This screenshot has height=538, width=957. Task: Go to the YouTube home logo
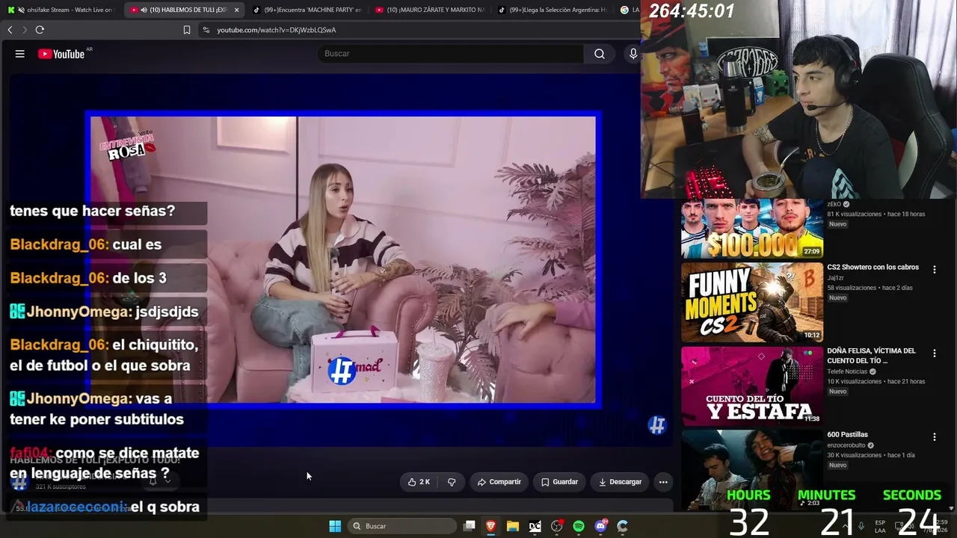(61, 54)
